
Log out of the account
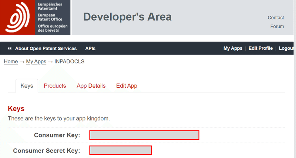286,48
